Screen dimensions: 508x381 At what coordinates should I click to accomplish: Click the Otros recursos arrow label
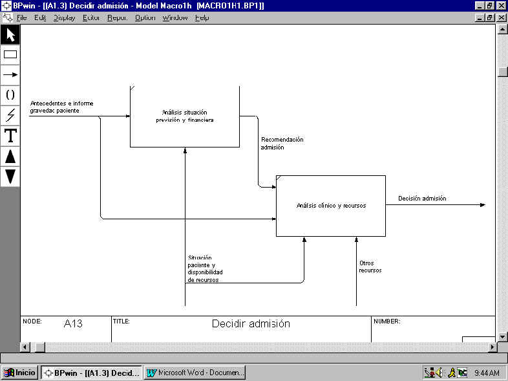click(370, 267)
